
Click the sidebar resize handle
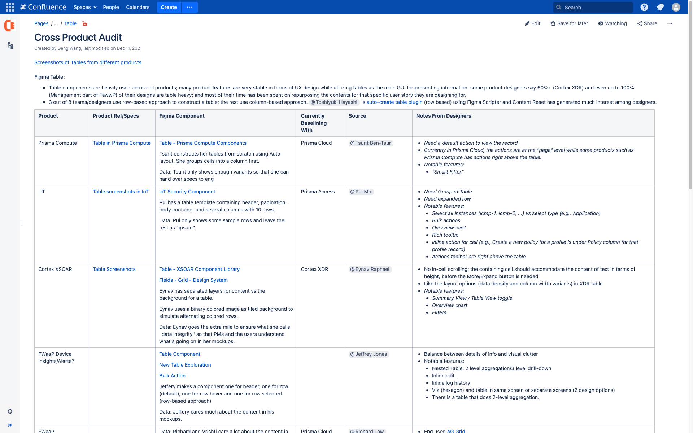point(22,224)
